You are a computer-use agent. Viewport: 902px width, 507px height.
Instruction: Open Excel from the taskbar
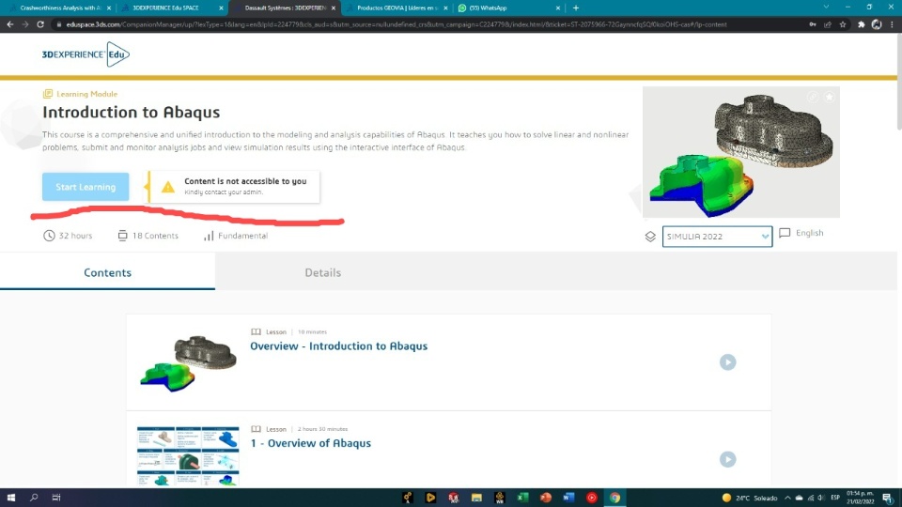(522, 498)
